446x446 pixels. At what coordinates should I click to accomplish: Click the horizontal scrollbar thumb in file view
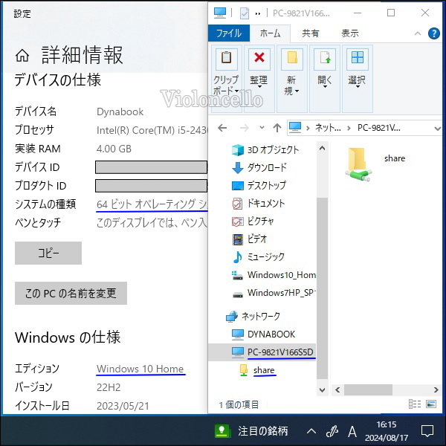point(368,390)
